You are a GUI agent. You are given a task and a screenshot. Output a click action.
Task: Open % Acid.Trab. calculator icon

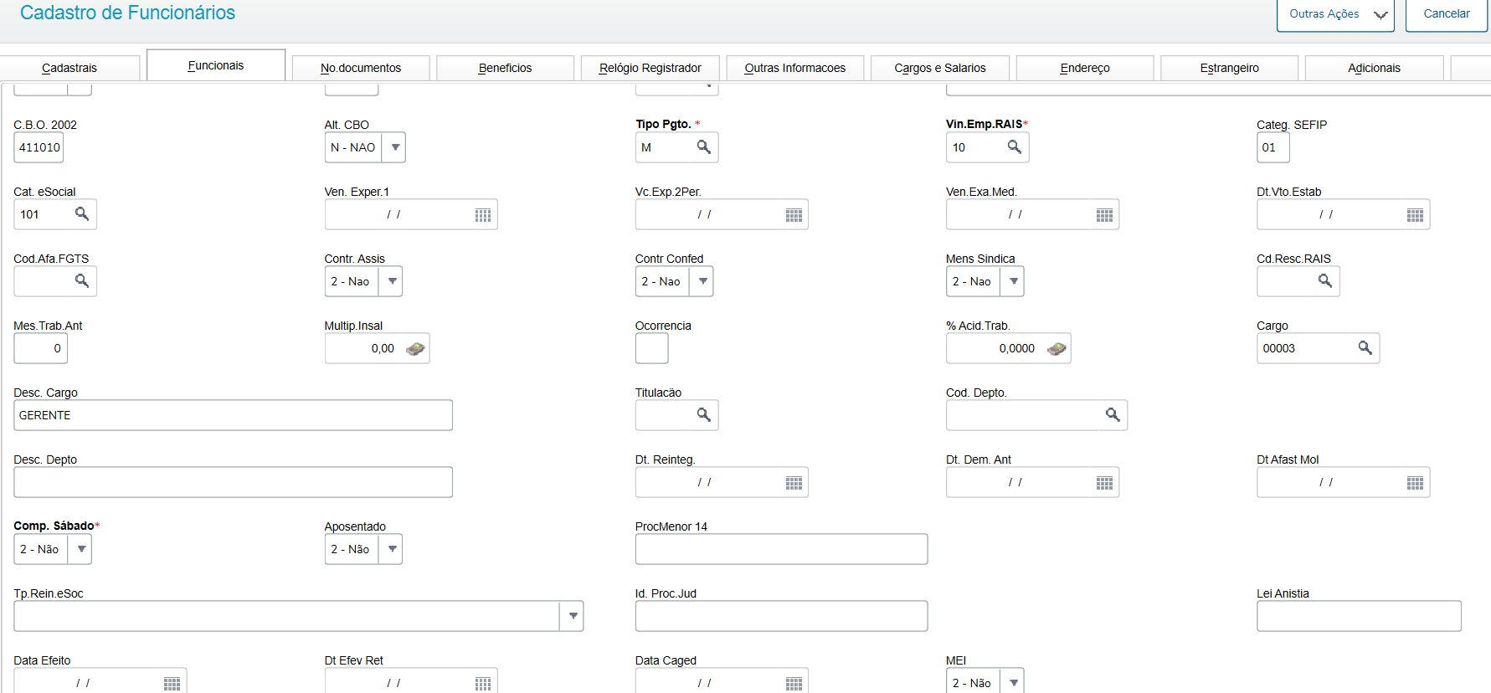tap(1057, 349)
